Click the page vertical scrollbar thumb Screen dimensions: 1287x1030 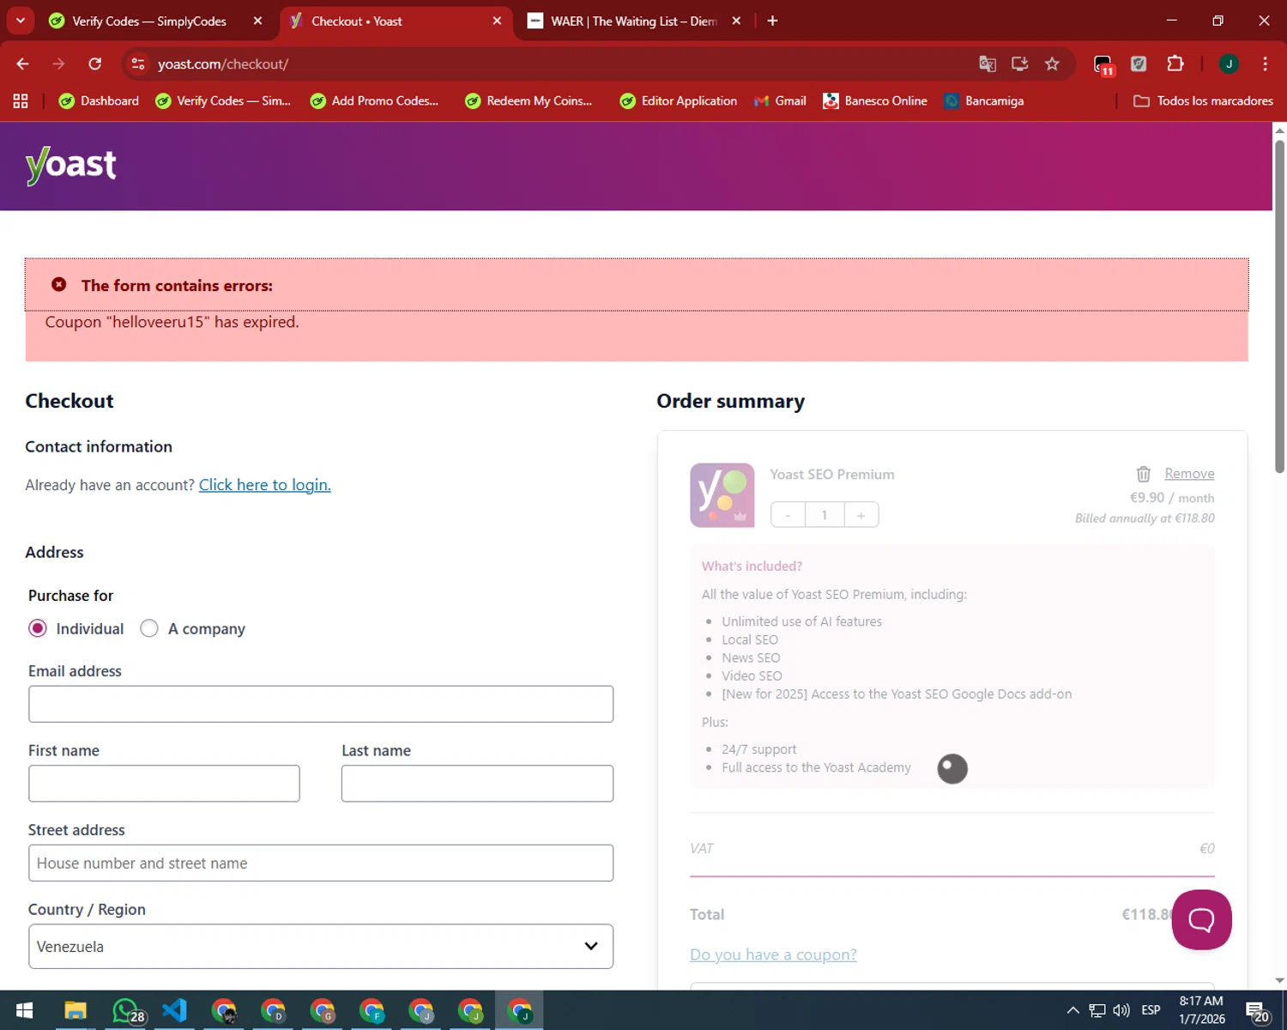point(1279,306)
